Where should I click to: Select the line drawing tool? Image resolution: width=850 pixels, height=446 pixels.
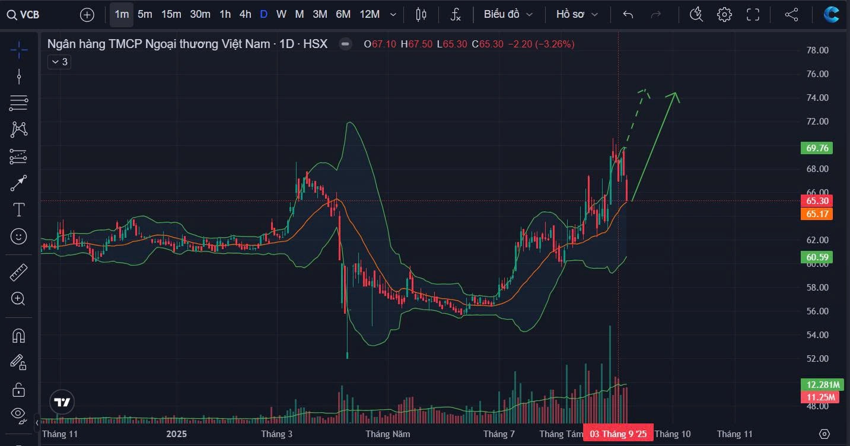[x=19, y=77]
